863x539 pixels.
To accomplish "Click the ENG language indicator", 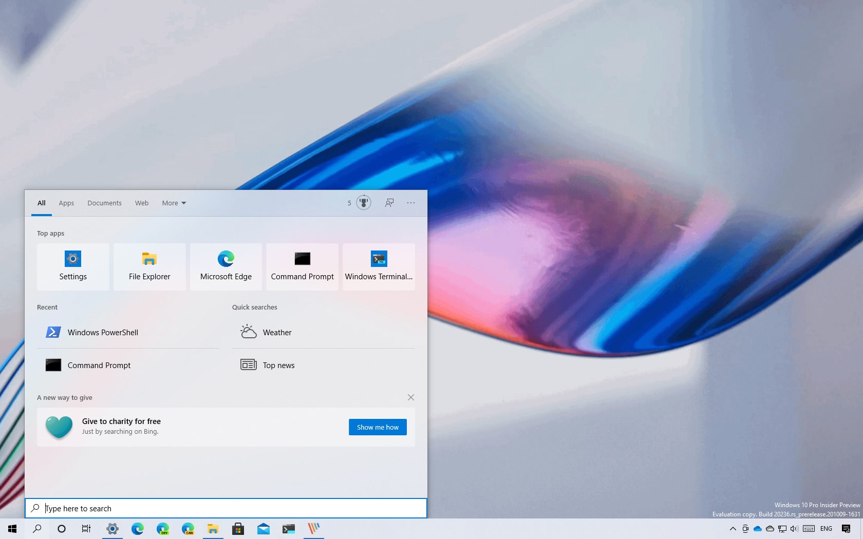I will (827, 529).
